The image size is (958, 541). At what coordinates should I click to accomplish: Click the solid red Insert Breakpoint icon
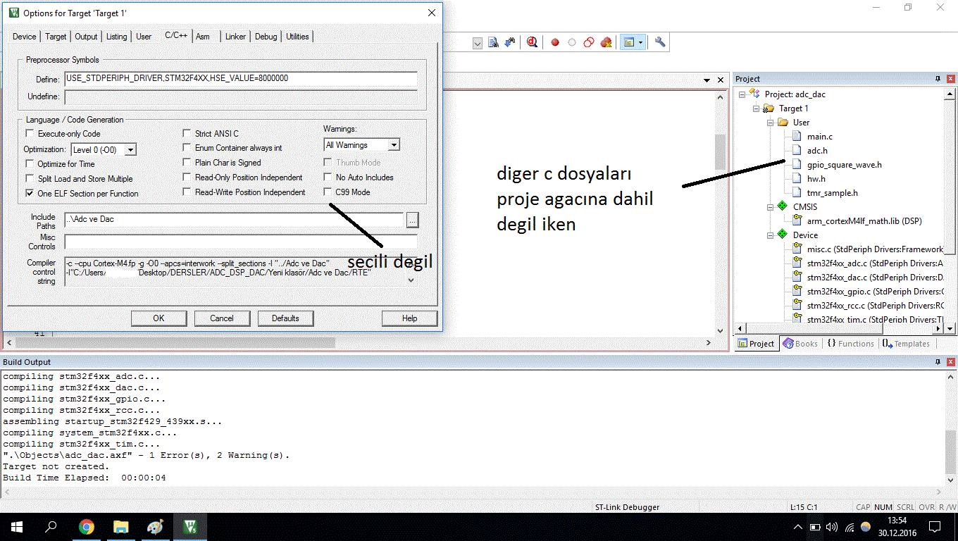tap(555, 42)
